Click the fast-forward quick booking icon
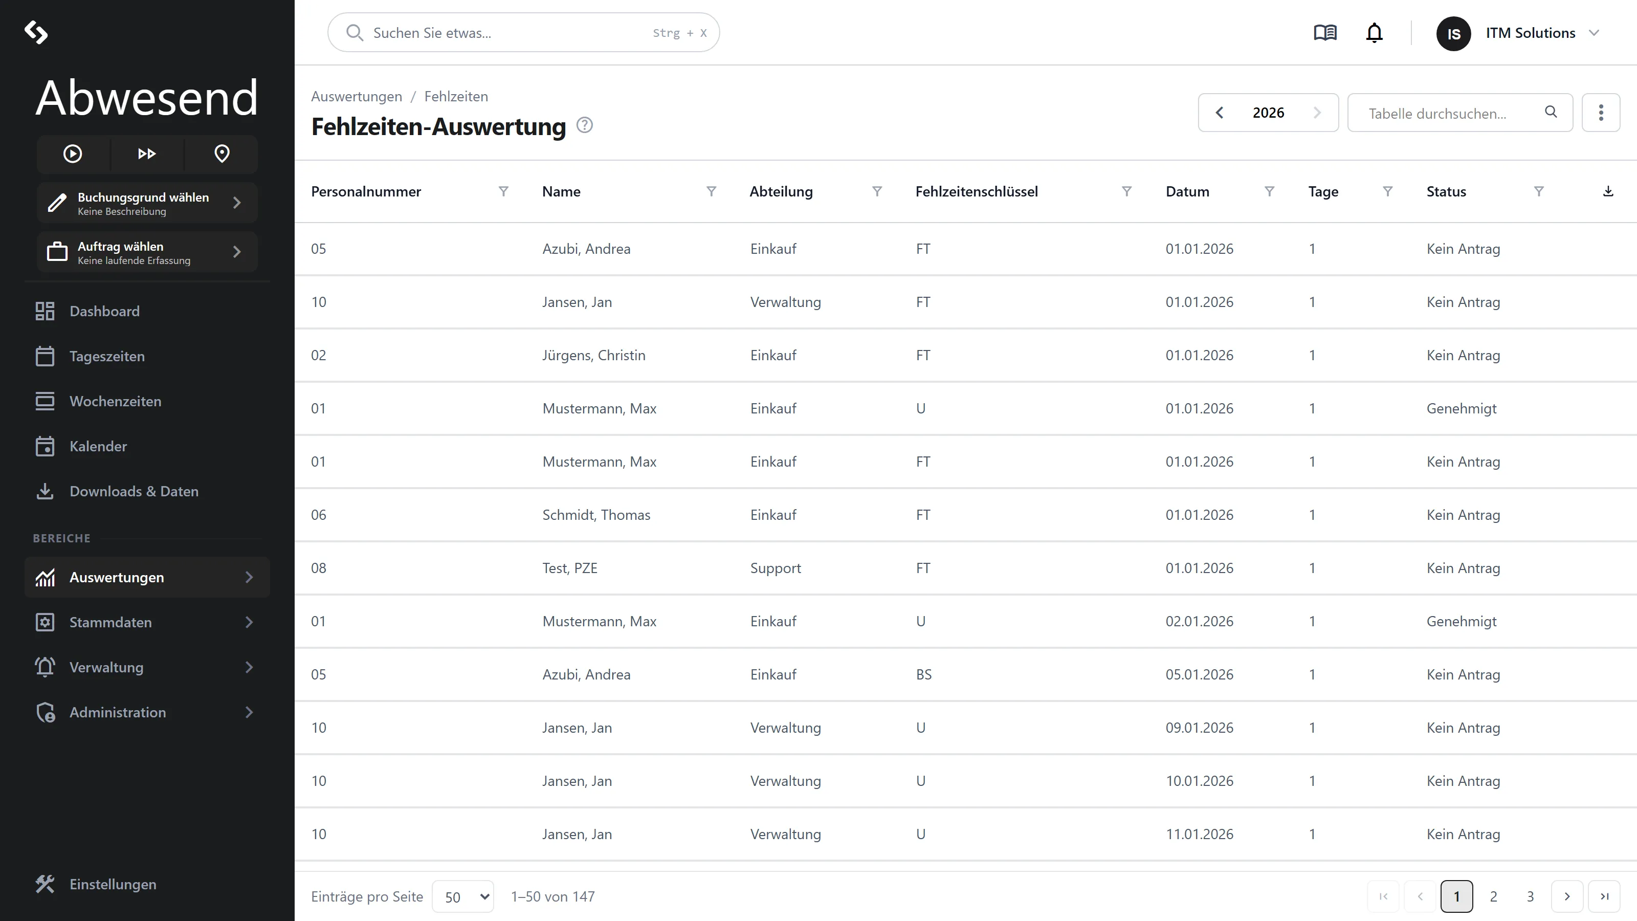 [x=147, y=154]
